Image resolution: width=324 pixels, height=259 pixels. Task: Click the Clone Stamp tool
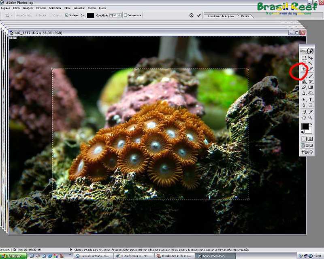[x=304, y=82]
